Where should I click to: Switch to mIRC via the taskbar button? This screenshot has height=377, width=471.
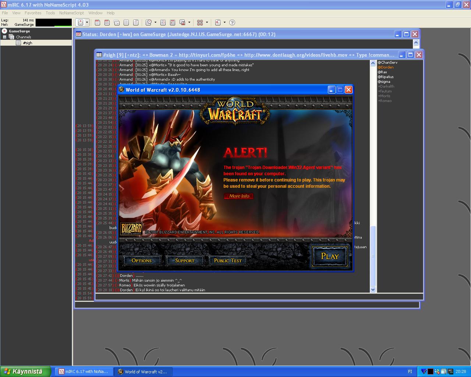[x=84, y=372]
